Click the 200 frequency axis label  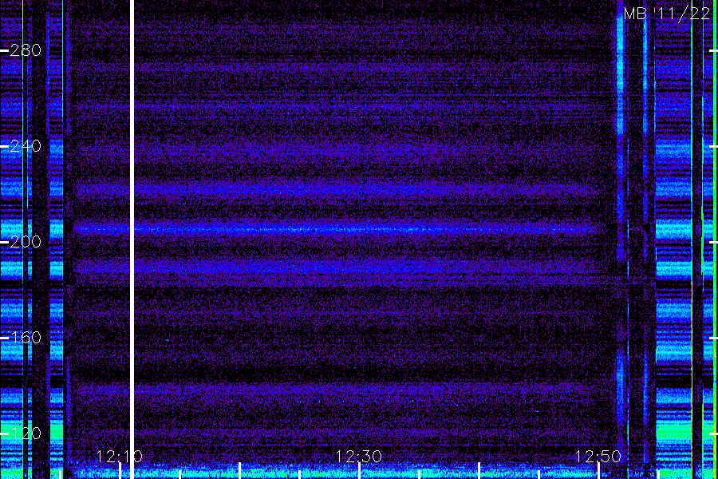pyautogui.click(x=26, y=242)
